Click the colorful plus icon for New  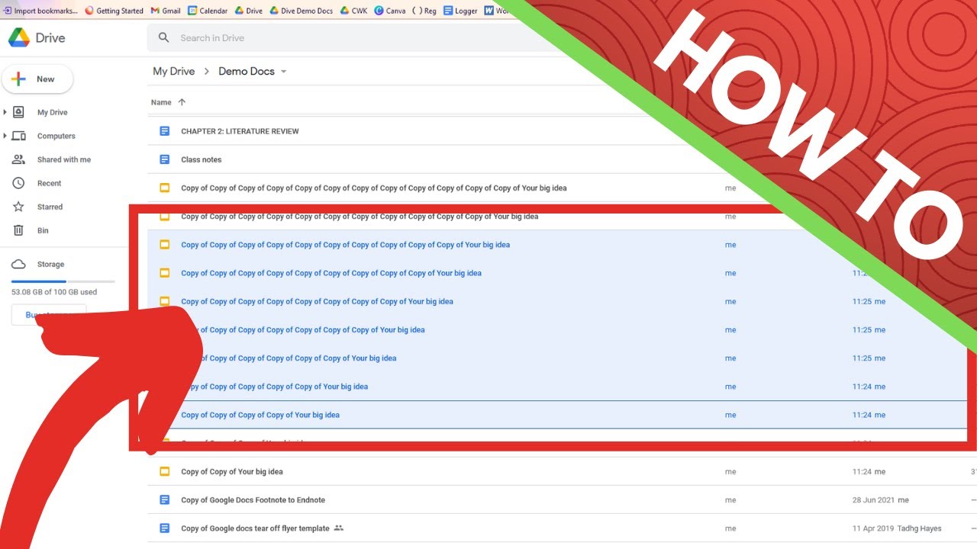[x=19, y=79]
